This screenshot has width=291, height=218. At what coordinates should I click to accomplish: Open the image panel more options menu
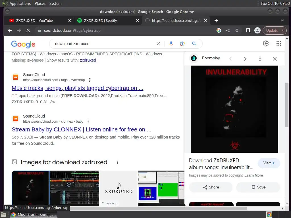(x=260, y=59)
